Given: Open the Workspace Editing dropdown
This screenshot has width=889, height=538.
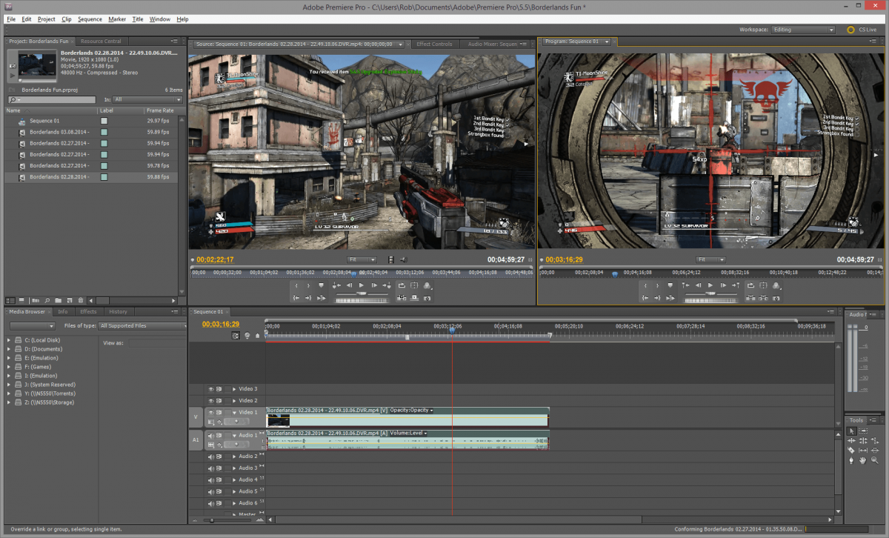Looking at the screenshot, I should [803, 30].
